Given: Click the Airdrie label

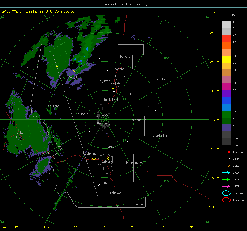Looking at the screenshot, I should (x=108, y=147).
